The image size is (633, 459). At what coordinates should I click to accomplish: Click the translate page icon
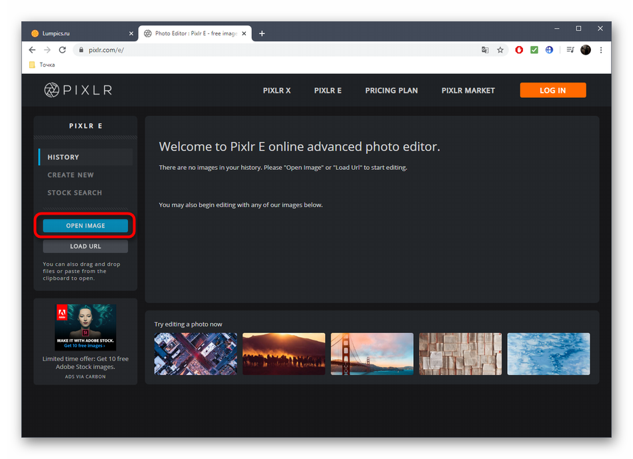click(x=485, y=50)
